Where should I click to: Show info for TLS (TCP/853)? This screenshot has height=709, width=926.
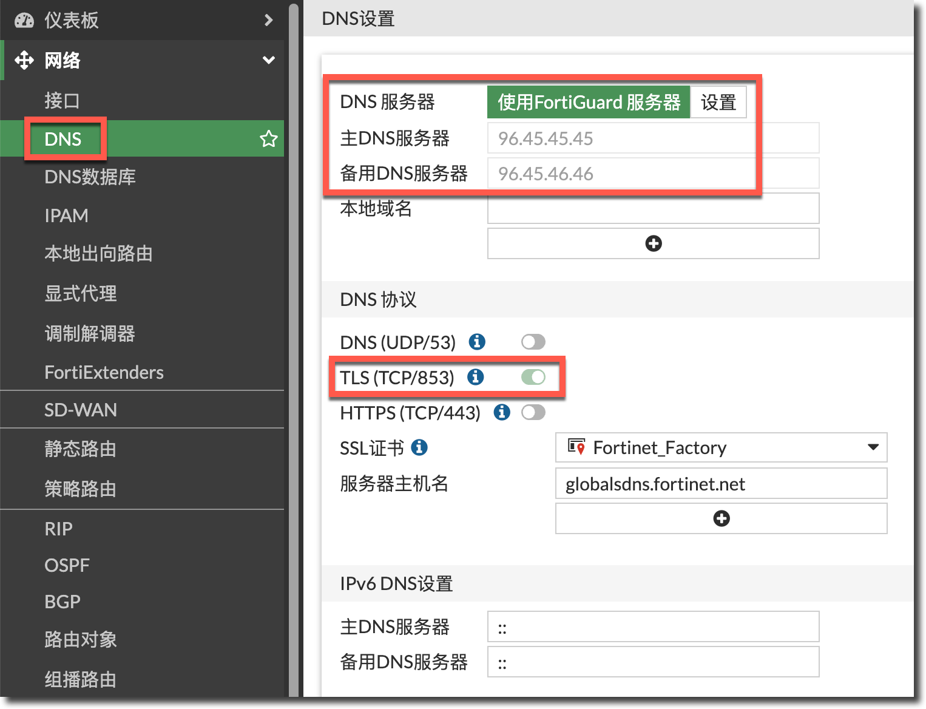[x=476, y=377]
